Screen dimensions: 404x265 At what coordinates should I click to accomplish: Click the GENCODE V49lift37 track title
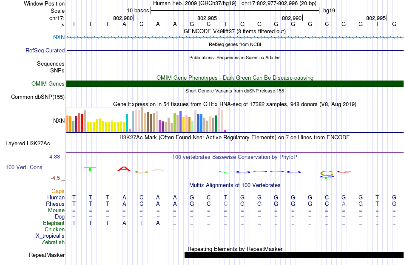[x=235, y=32]
